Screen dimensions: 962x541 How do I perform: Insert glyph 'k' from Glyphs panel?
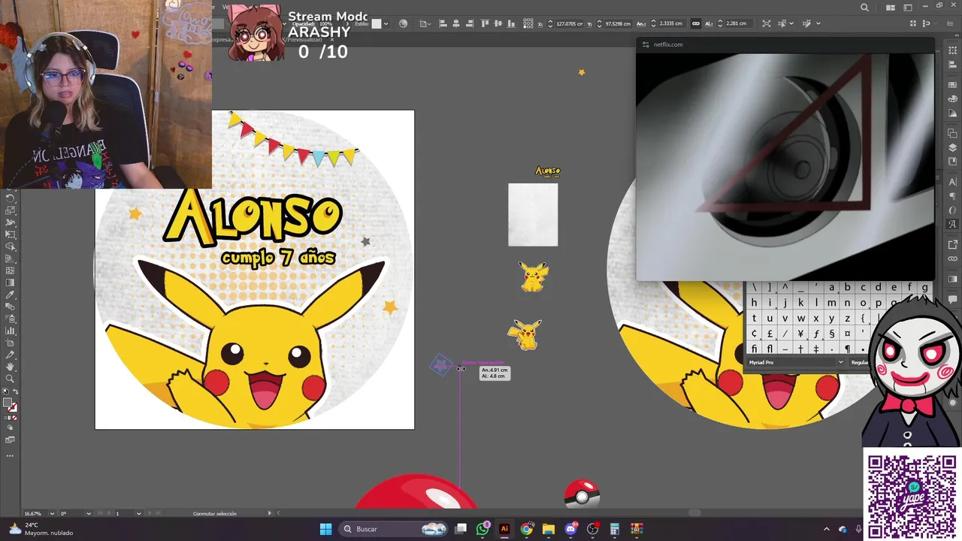tap(800, 303)
